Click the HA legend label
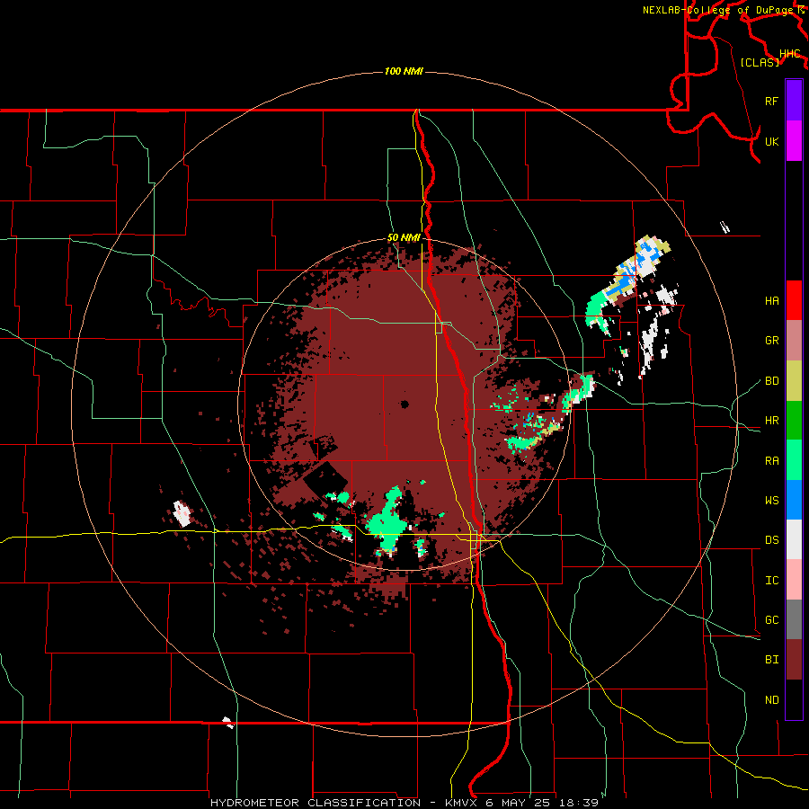This screenshot has height=809, width=809. click(x=771, y=301)
